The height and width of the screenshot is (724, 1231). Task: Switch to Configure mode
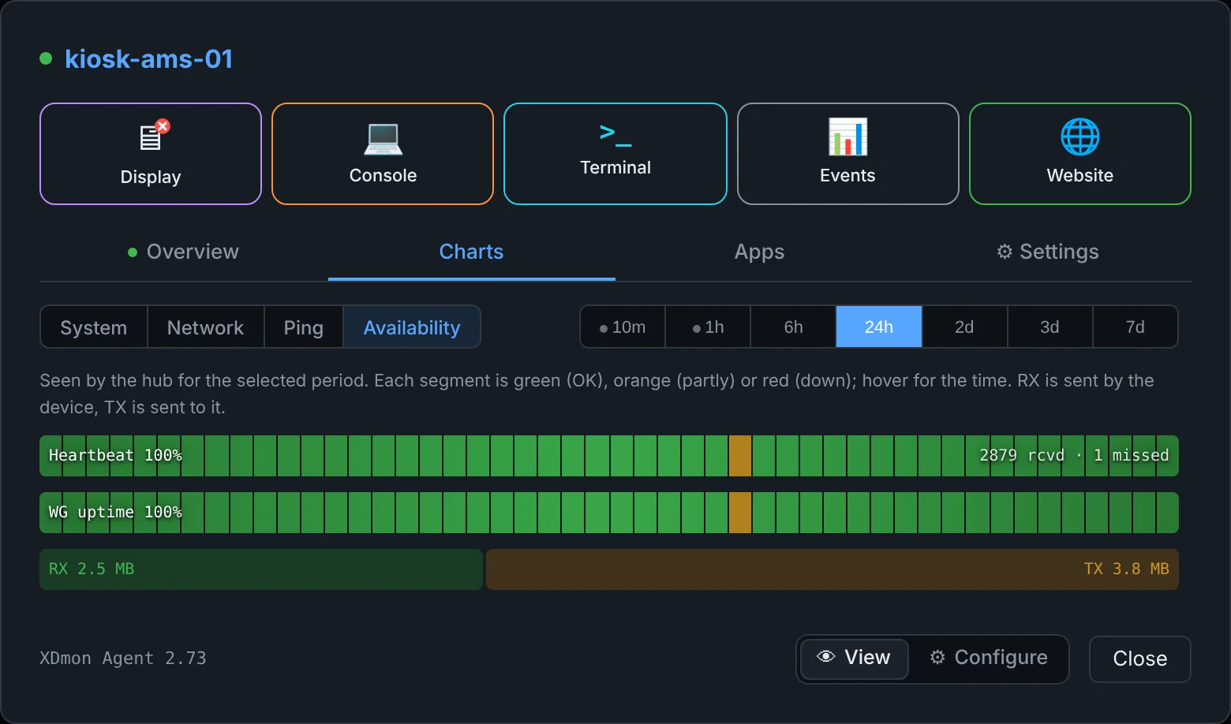[x=989, y=659]
